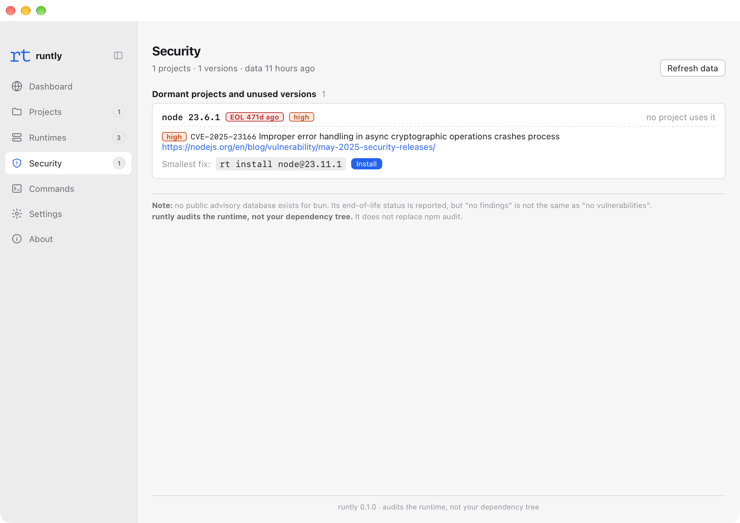The height and width of the screenshot is (523, 740).
Task: Click the runtly rt logo
Action: click(20, 55)
